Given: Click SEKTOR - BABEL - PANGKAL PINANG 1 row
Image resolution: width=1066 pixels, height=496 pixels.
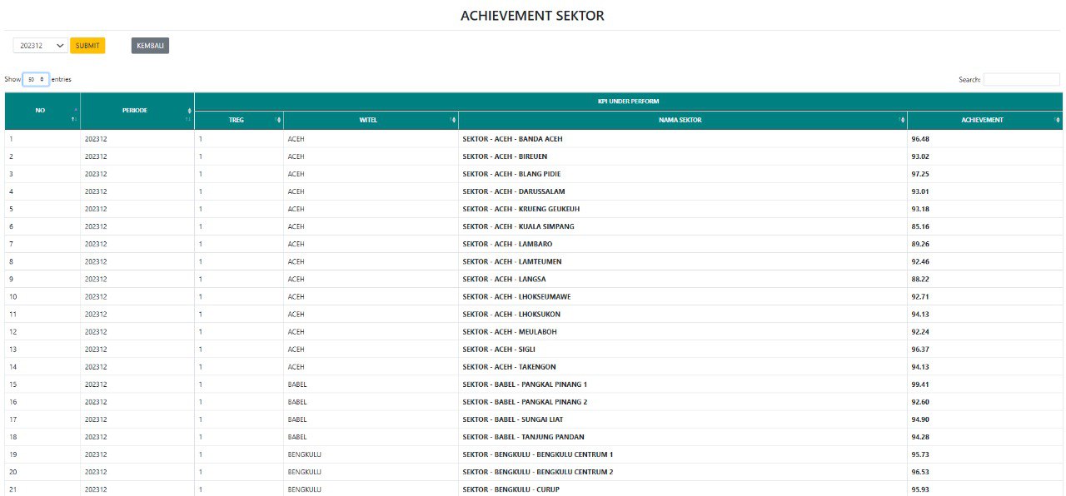Looking at the screenshot, I should pyautogui.click(x=533, y=384).
